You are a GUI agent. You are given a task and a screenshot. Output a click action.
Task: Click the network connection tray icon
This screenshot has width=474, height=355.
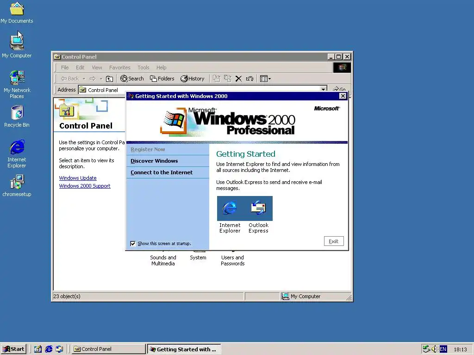(x=426, y=349)
